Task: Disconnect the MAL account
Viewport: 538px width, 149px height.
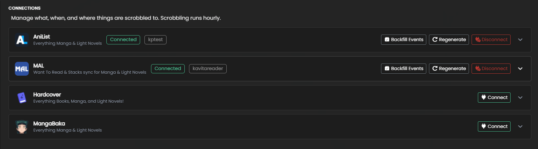Action: click(x=491, y=68)
